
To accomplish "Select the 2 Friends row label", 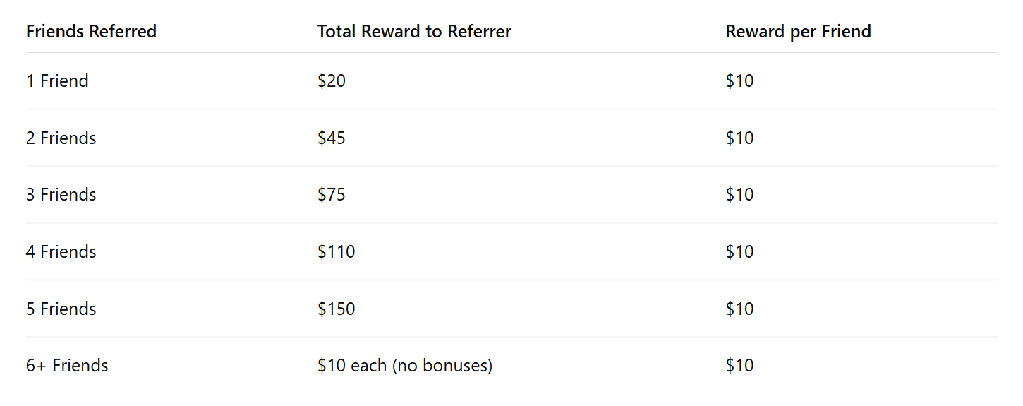I will click(x=61, y=138).
